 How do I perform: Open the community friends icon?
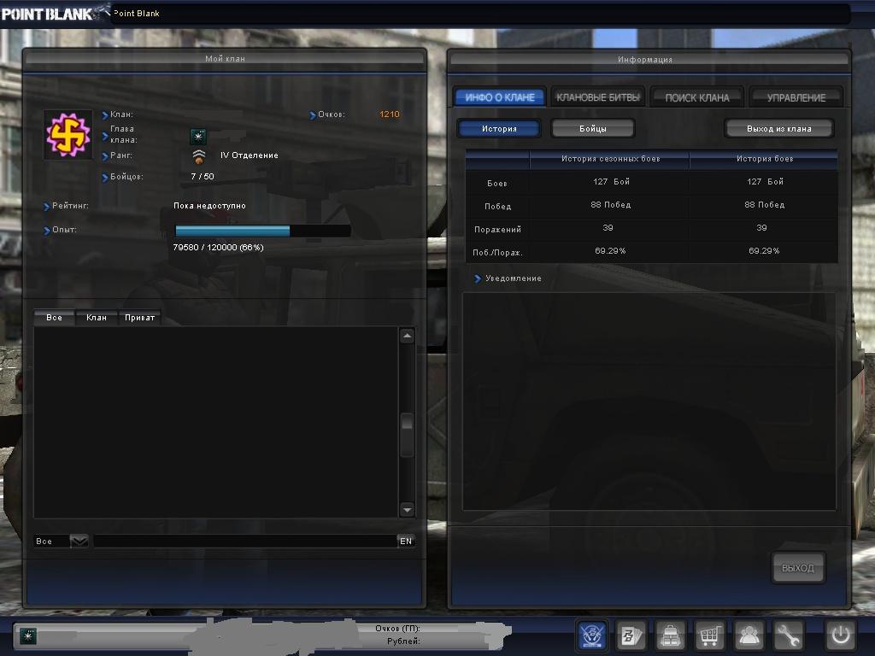tap(749, 635)
